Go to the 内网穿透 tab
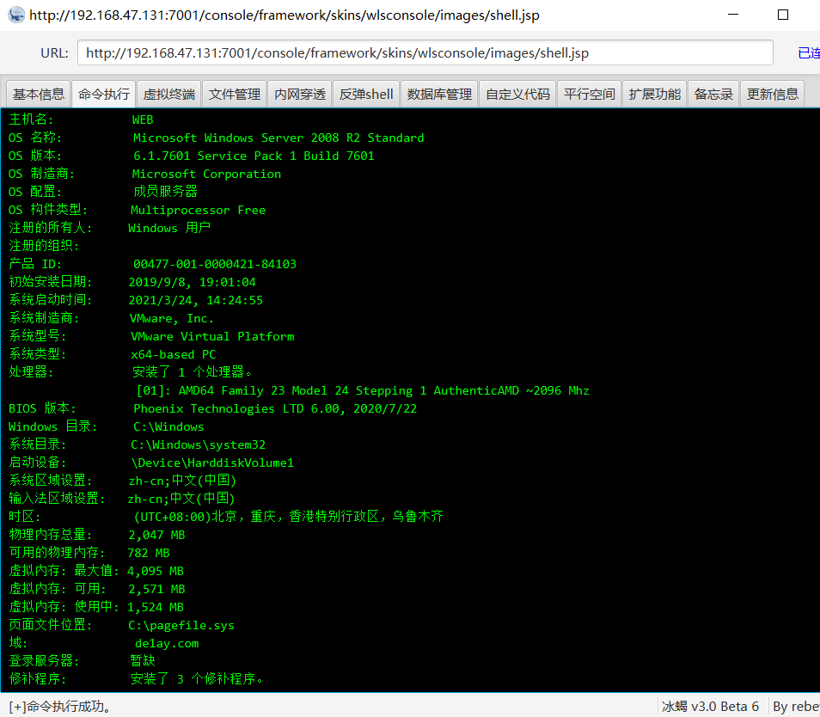 (x=300, y=94)
